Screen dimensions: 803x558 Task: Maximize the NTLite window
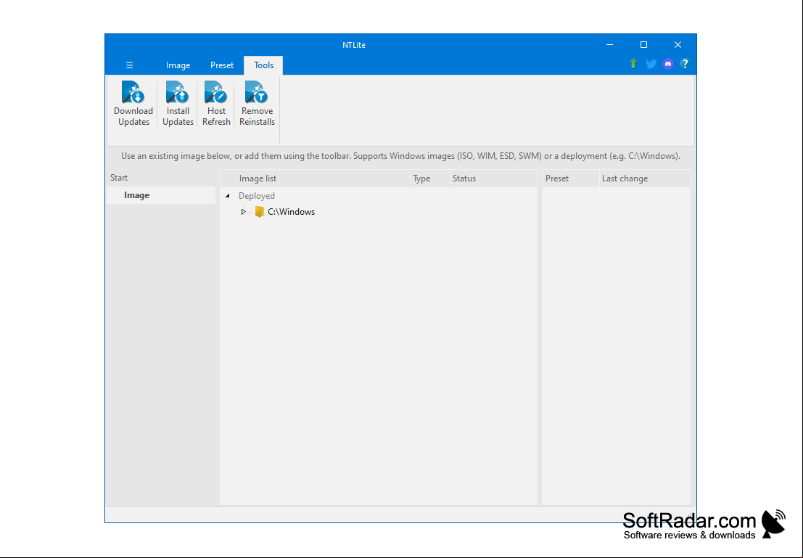pyautogui.click(x=643, y=44)
